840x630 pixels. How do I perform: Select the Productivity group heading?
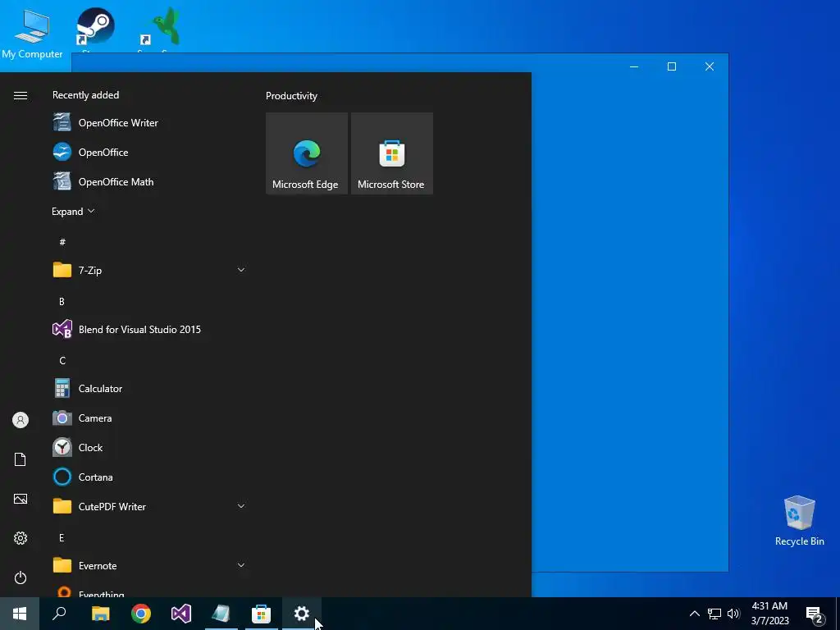click(291, 96)
